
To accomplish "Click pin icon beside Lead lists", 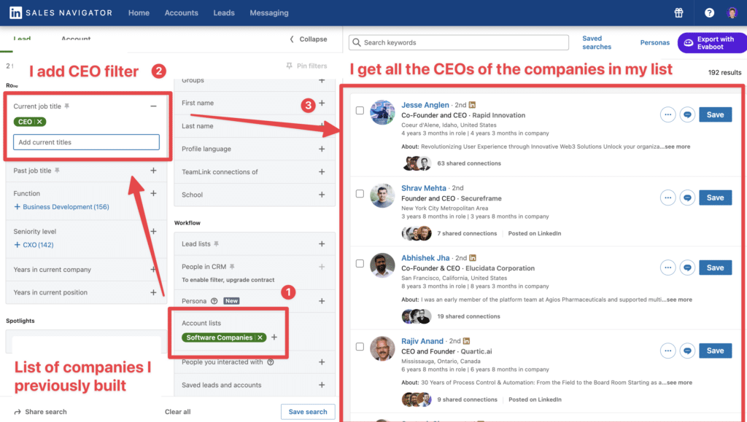I will [216, 243].
